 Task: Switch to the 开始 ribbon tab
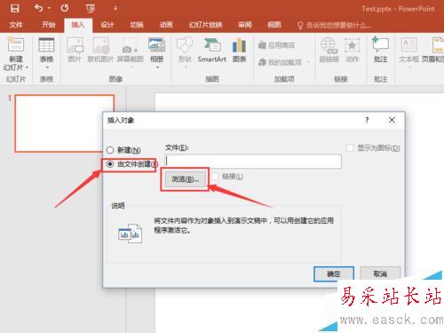tap(49, 25)
